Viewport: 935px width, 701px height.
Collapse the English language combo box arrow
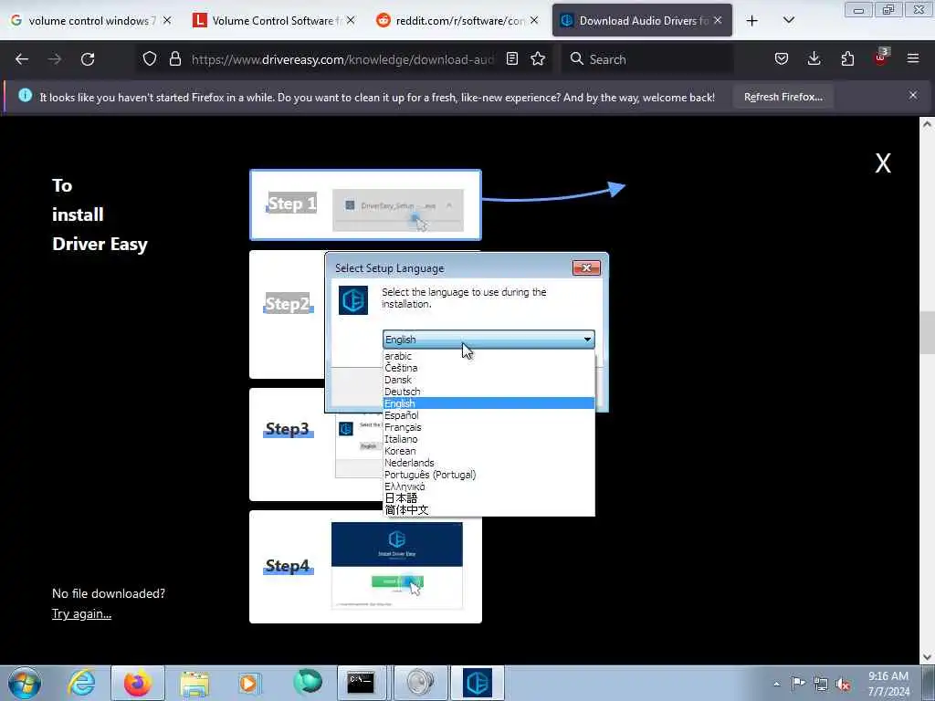(587, 340)
